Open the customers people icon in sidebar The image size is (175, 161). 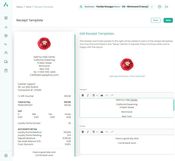tap(6, 53)
